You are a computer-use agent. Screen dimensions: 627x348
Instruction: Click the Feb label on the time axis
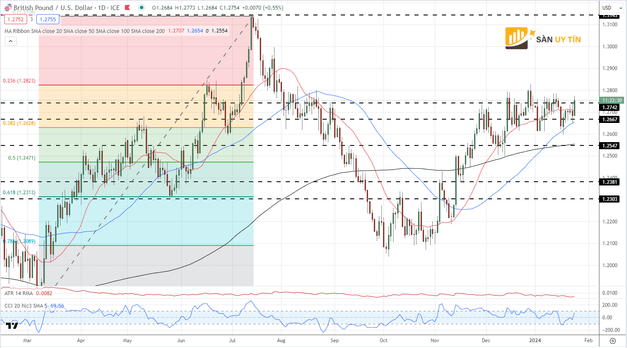click(x=588, y=340)
